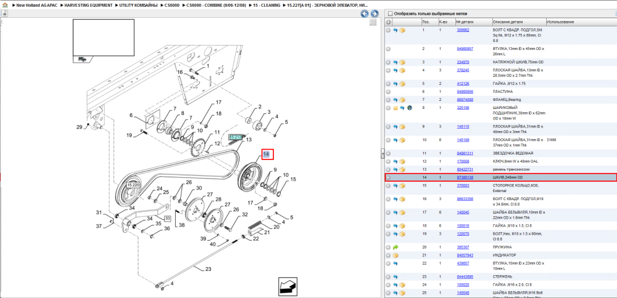Click callout label 14 in the diagram
Image resolution: width=617 pixels, height=298 pixels.
(x=267, y=155)
